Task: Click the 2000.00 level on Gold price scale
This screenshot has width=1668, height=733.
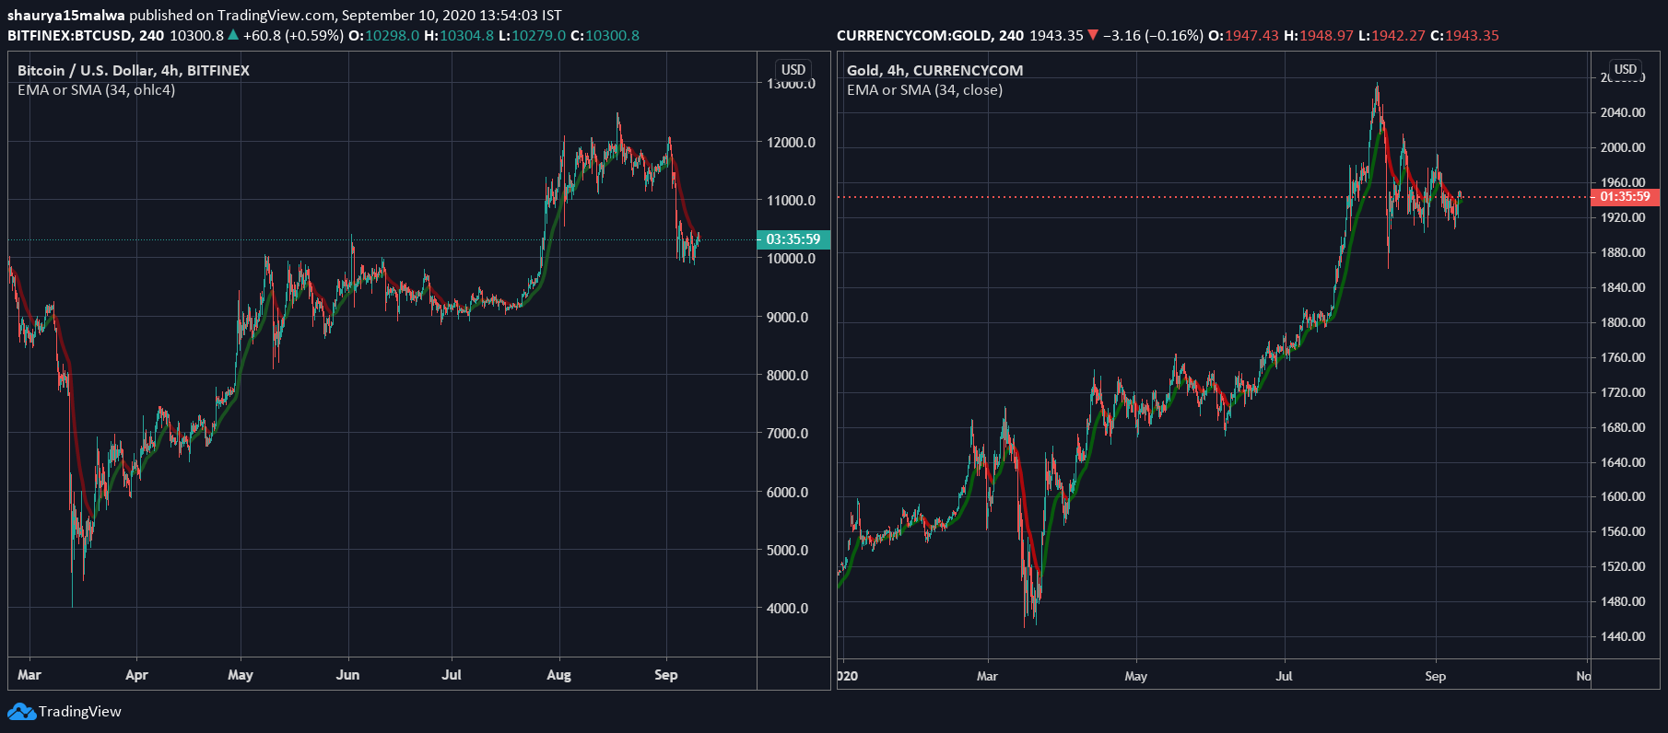Action: click(x=1622, y=147)
